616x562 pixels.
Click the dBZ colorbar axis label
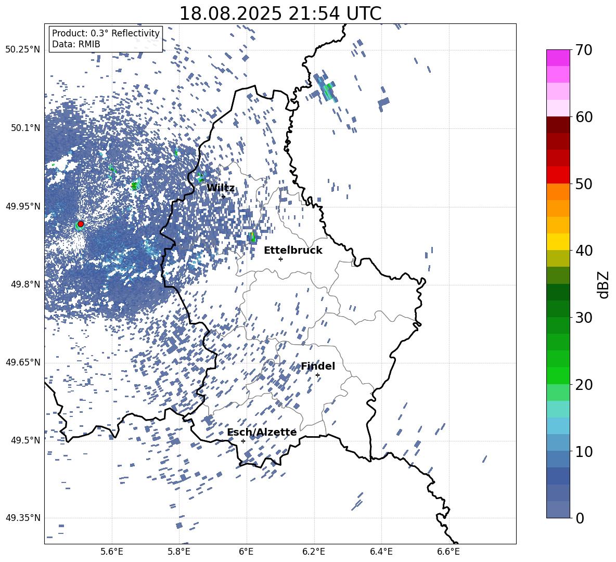[x=604, y=284]
